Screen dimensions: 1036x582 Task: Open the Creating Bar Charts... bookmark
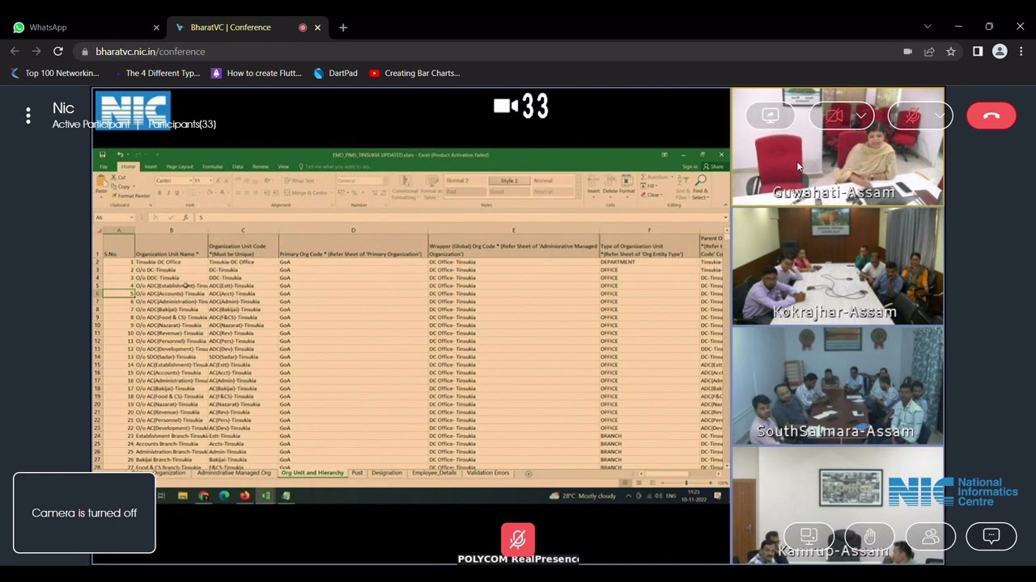point(414,73)
